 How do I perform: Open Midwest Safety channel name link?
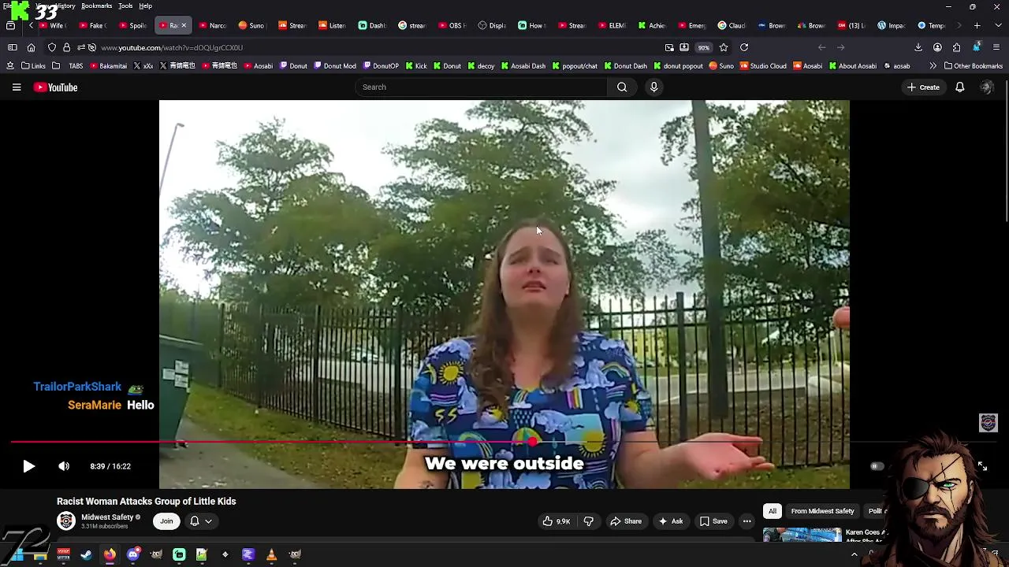click(107, 517)
